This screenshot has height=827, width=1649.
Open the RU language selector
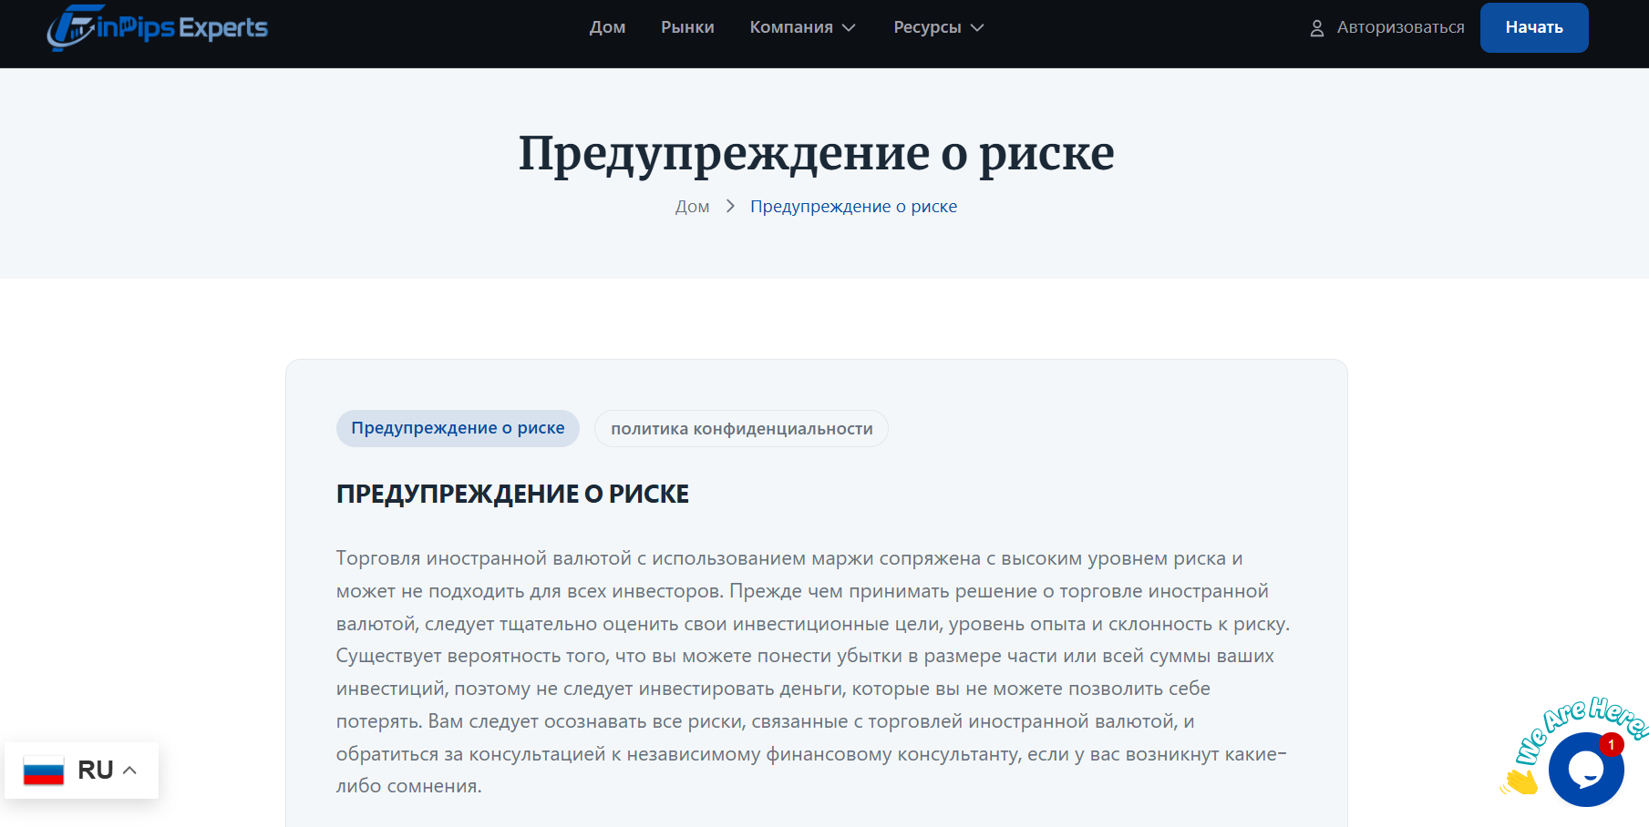[x=81, y=771]
